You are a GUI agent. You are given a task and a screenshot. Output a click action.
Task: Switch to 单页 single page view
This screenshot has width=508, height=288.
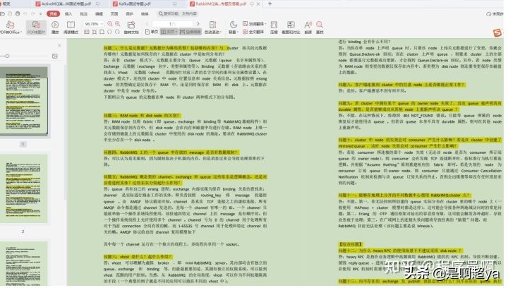coord(152,32)
